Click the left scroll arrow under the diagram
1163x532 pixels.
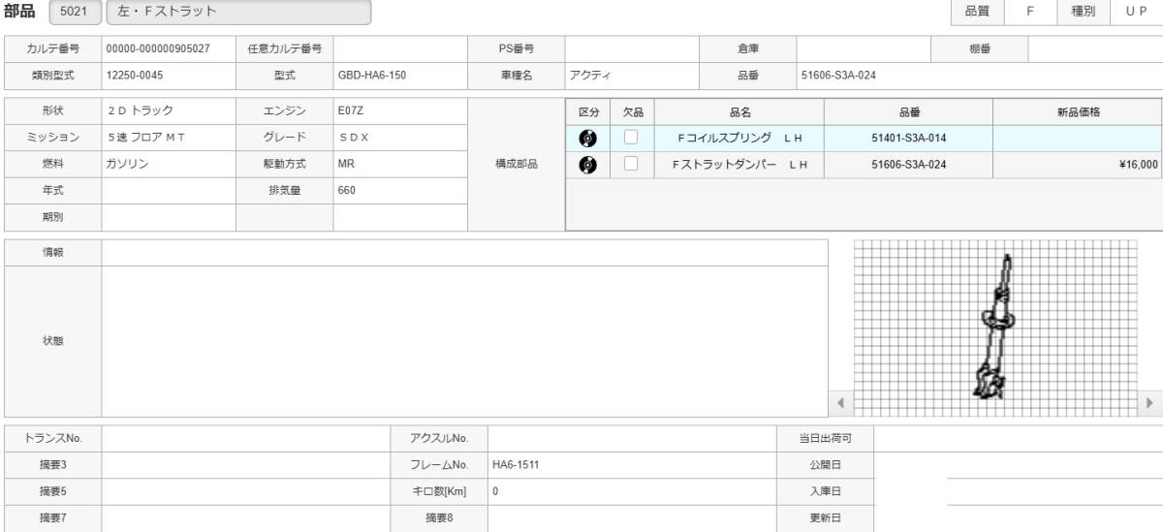(840, 402)
